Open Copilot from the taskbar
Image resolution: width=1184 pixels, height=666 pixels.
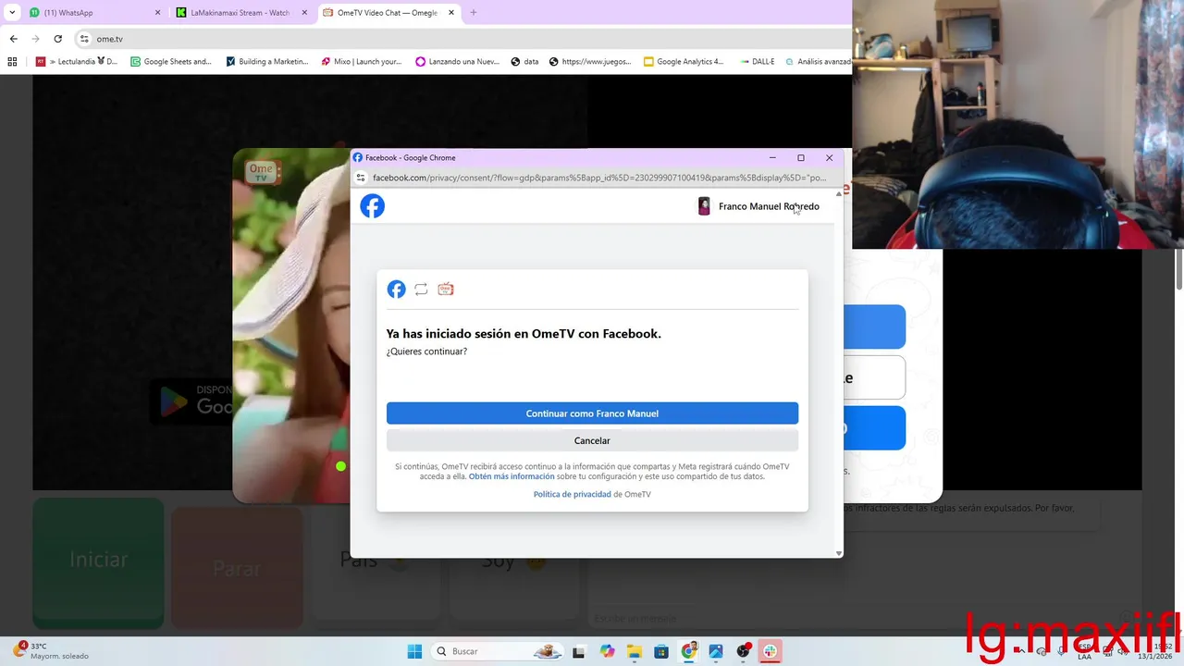click(x=607, y=651)
